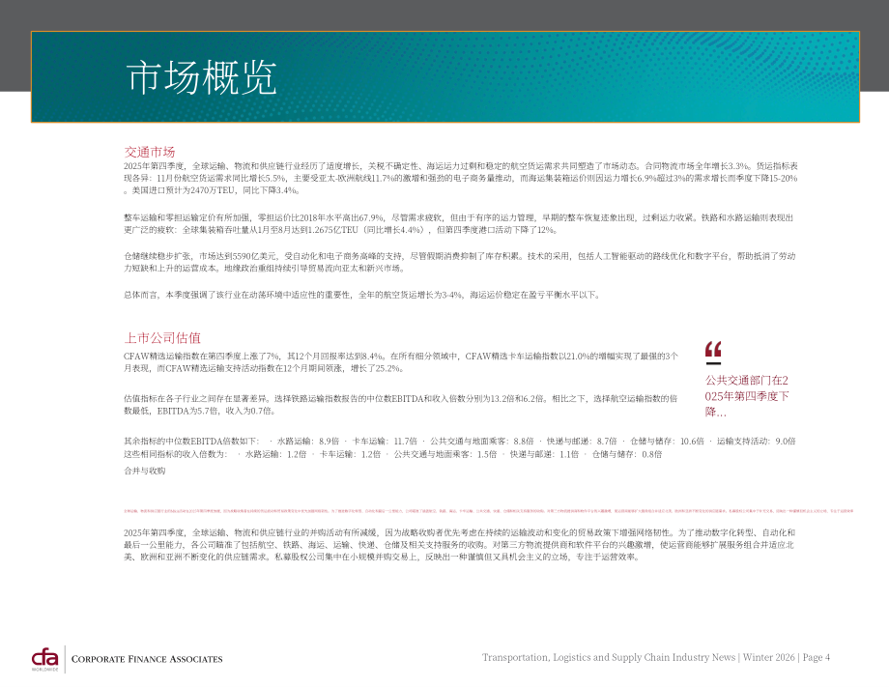The height and width of the screenshot is (687, 889).
Task: Click the 合并与收购 subheading text
Action: coord(145,471)
